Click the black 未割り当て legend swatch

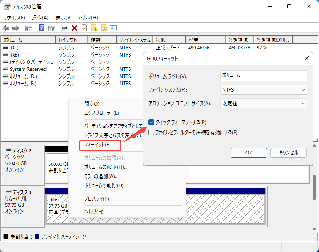coord(5,236)
